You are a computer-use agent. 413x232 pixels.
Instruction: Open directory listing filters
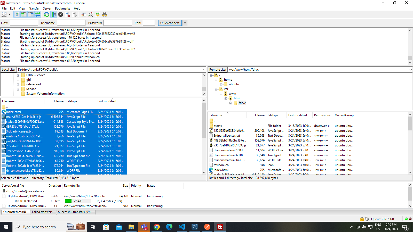83,15
